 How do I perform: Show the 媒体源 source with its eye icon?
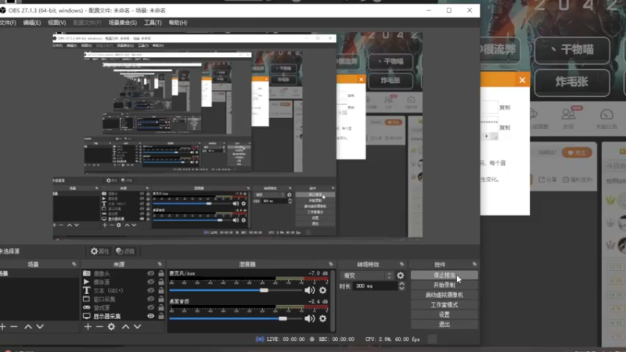pyautogui.click(x=150, y=282)
